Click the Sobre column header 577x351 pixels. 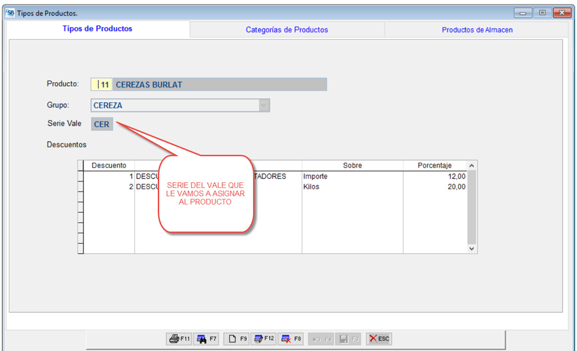coord(352,165)
